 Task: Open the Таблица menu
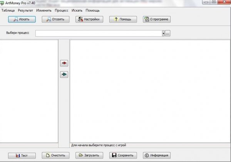(8, 10)
